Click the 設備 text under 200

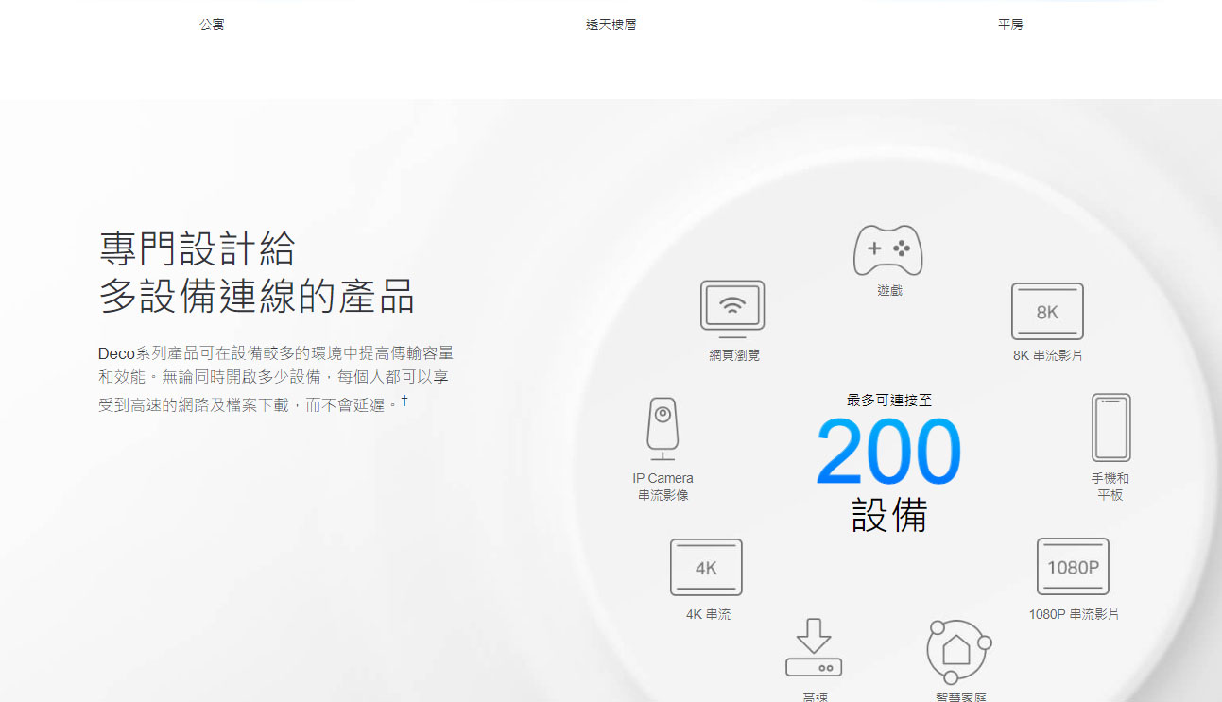pyautogui.click(x=889, y=516)
